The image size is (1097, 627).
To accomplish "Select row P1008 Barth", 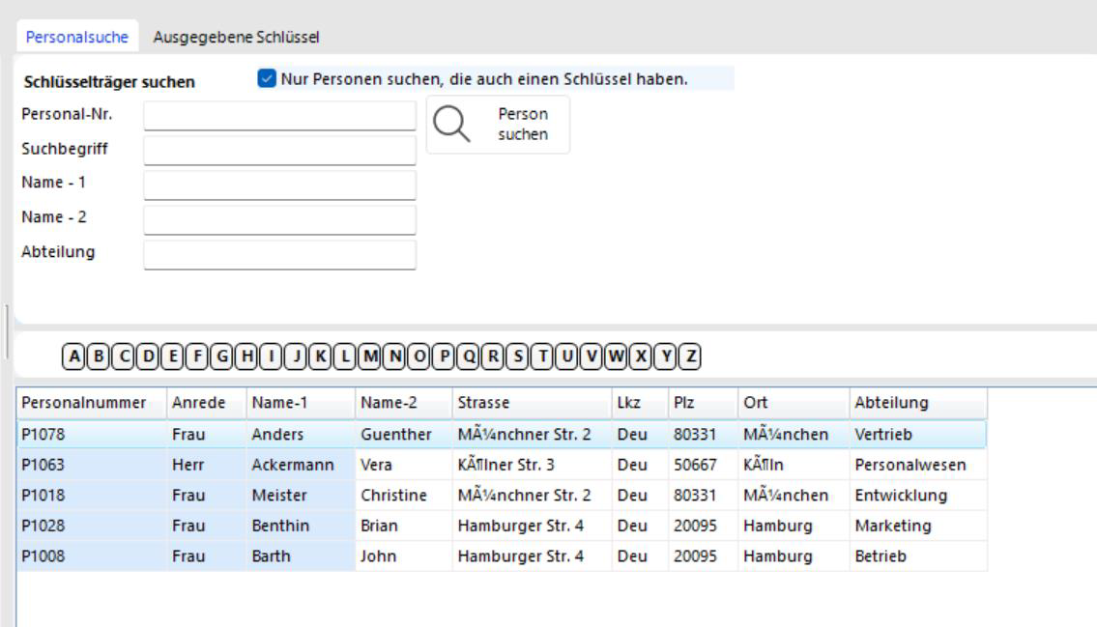I will tap(290, 556).
